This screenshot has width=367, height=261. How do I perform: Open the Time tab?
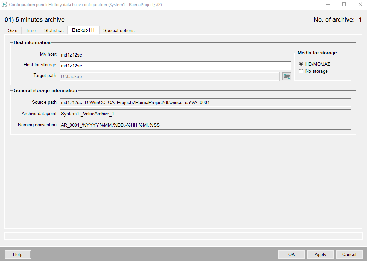coord(31,30)
